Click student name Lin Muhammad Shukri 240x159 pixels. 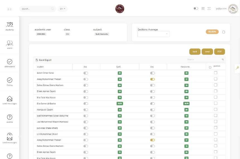(x=47, y=134)
